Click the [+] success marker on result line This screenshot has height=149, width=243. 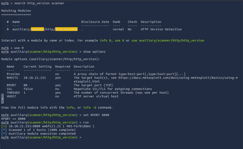click(x=4, y=126)
